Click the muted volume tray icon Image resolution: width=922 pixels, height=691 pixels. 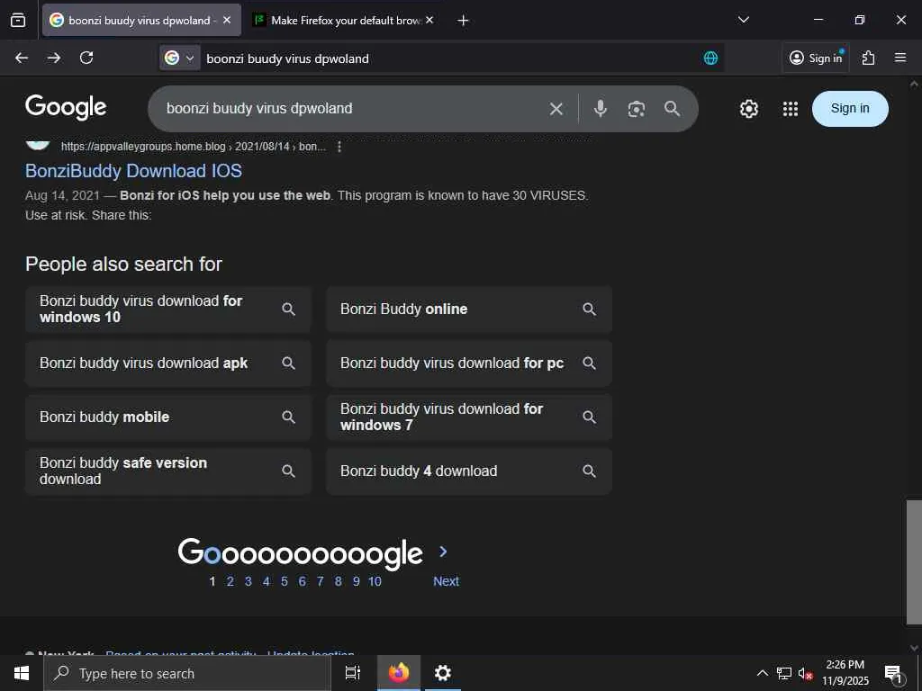click(x=805, y=673)
